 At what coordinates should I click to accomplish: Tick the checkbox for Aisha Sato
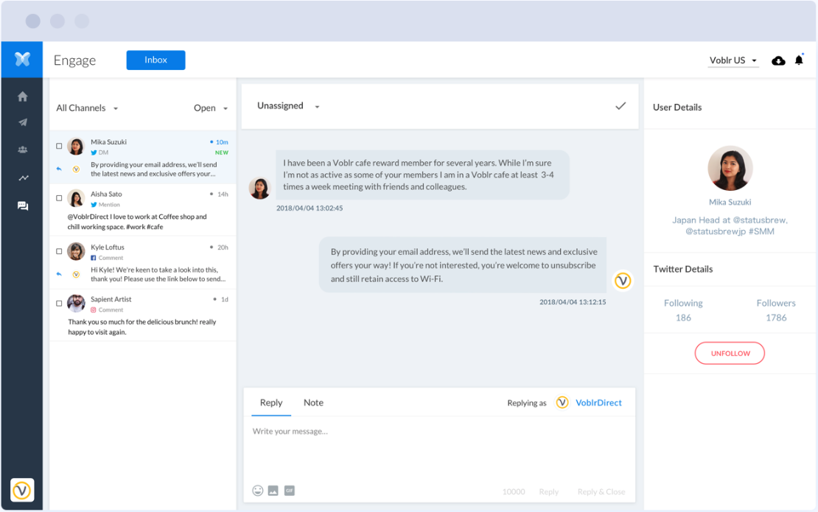(60, 198)
